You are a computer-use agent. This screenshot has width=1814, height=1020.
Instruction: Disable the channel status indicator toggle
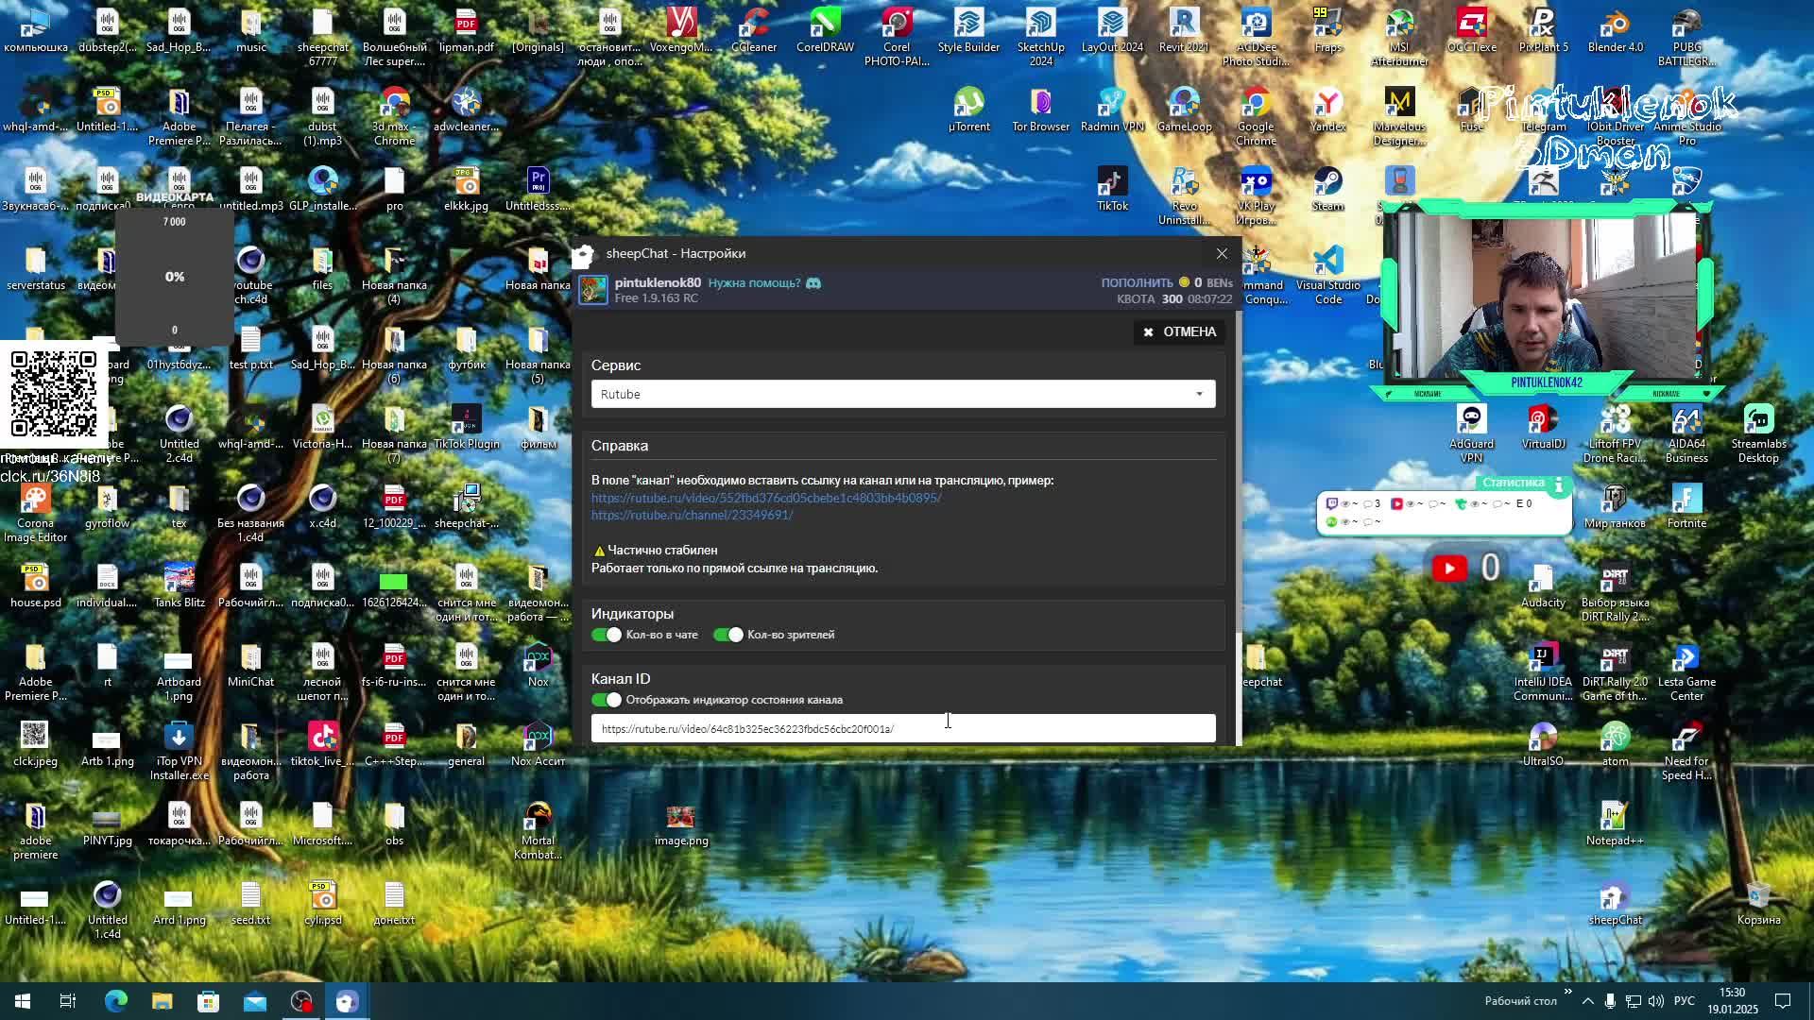607,700
